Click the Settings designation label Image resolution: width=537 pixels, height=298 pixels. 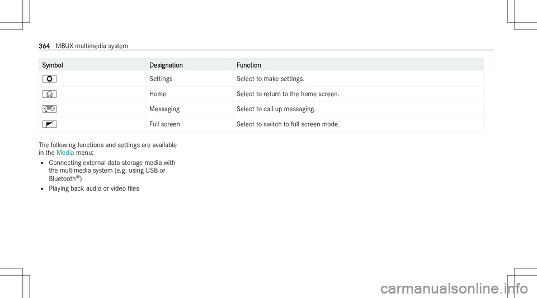pyautogui.click(x=161, y=79)
